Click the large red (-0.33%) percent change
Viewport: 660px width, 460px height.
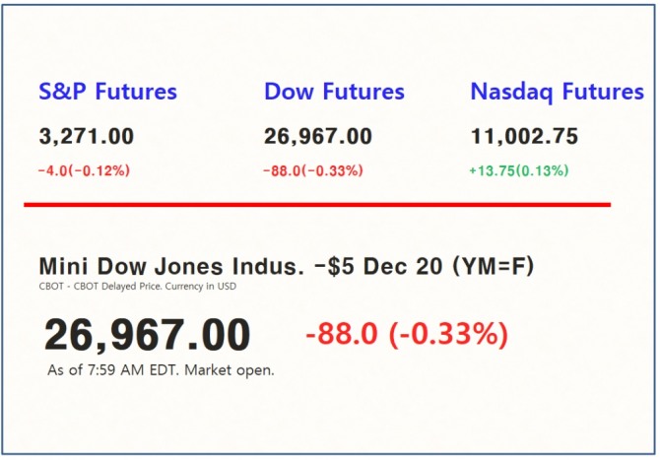pyautogui.click(x=448, y=335)
